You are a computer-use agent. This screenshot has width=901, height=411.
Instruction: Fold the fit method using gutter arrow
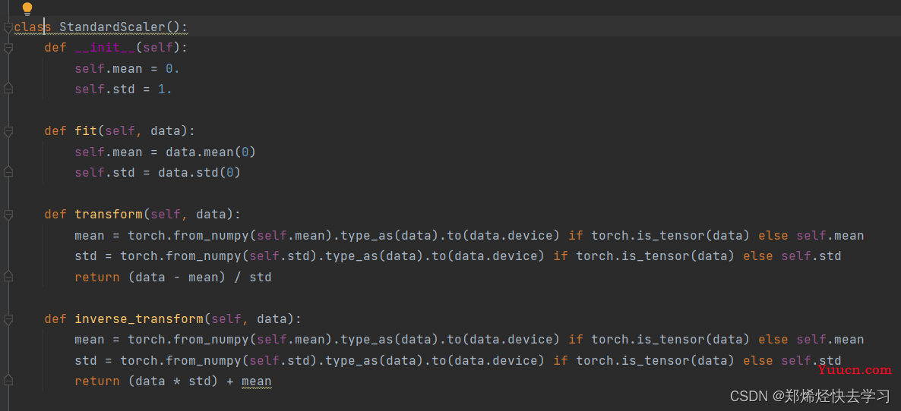click(x=8, y=131)
